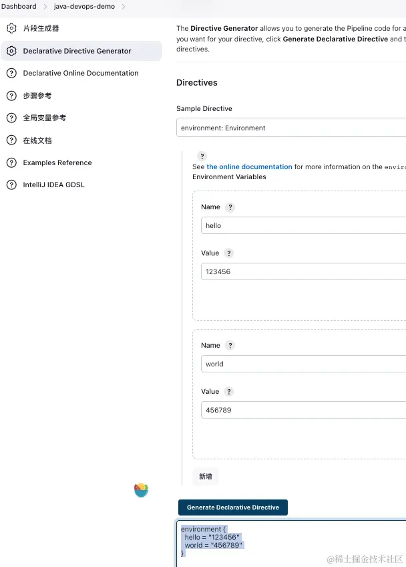This screenshot has width=406, height=567.
Task: Expand the chevron after java-devops-demo breadcrumb
Action: (x=123, y=7)
